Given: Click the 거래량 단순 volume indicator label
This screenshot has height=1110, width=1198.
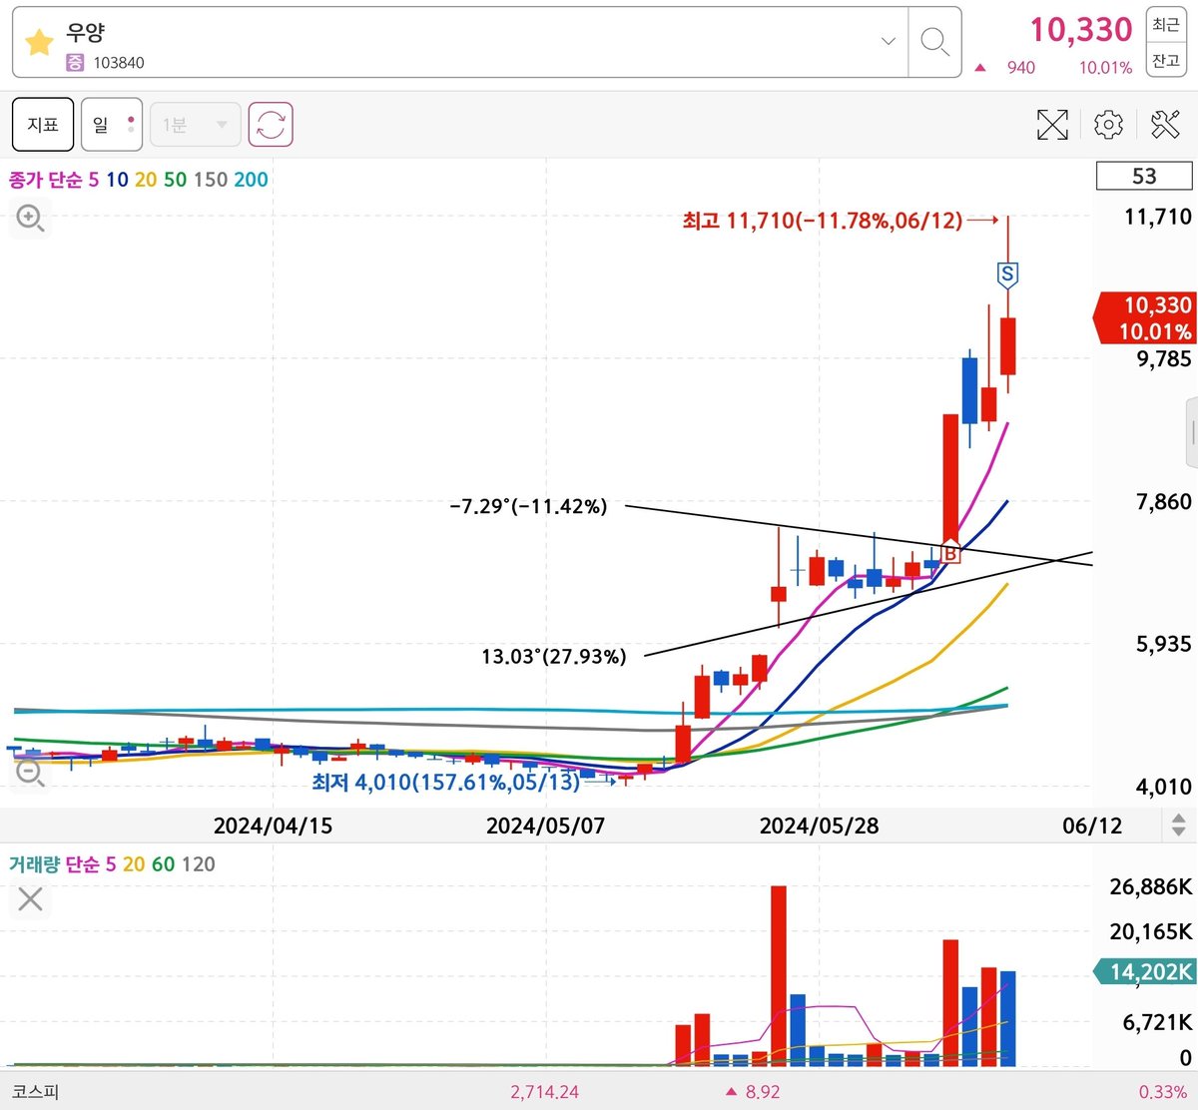Looking at the screenshot, I should pos(55,864).
